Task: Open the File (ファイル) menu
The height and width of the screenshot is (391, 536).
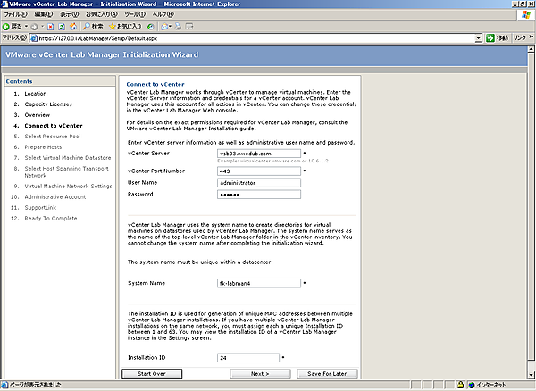Action: click(x=16, y=15)
